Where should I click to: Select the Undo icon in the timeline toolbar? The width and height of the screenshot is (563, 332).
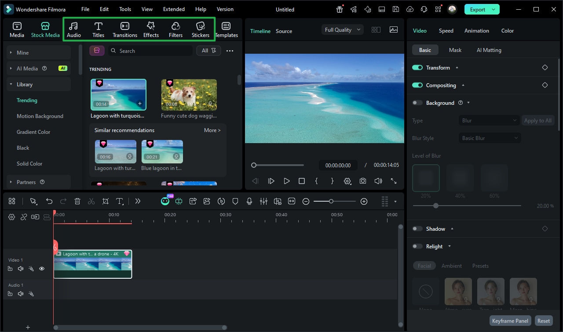(x=49, y=201)
